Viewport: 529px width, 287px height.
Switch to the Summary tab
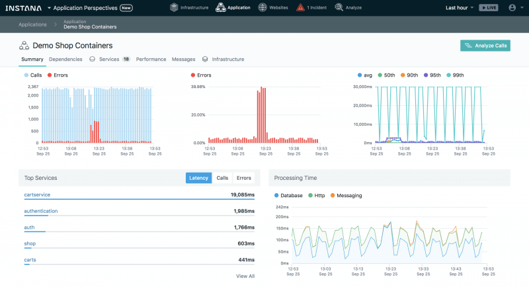pos(32,60)
